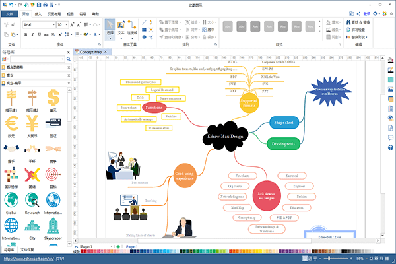Open Find & Replace tool
This screenshot has width=396, height=264.
[x=358, y=22]
